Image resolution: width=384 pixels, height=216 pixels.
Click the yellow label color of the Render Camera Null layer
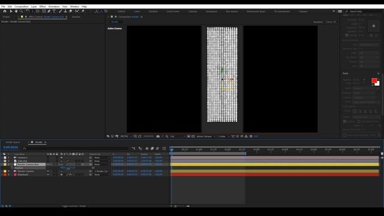pos(5,164)
